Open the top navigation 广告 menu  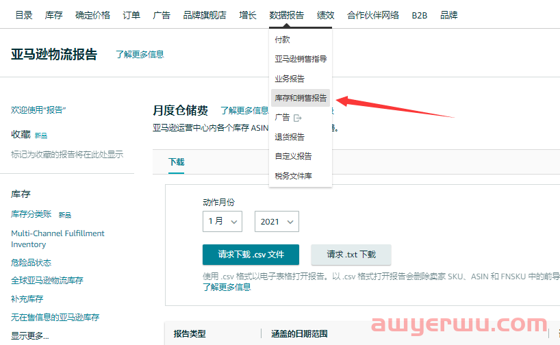[162, 15]
